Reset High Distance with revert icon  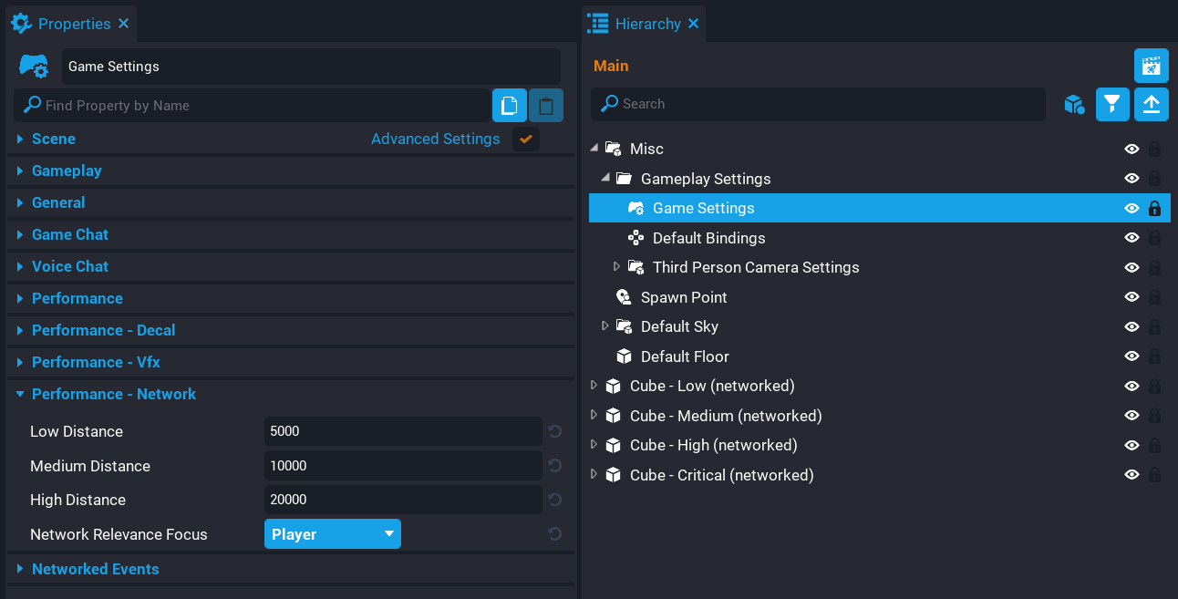554,500
